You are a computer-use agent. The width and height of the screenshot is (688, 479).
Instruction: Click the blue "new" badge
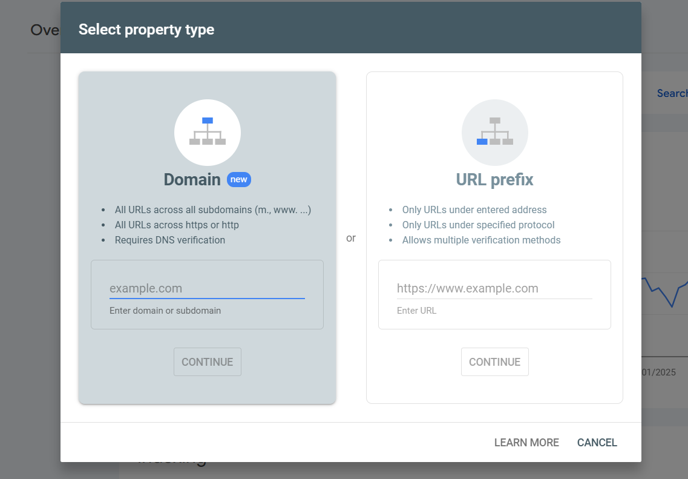tap(239, 179)
